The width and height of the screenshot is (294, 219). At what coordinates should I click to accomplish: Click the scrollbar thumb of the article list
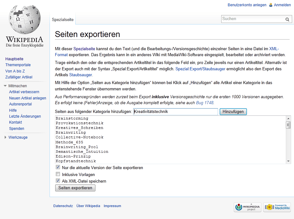288,125
